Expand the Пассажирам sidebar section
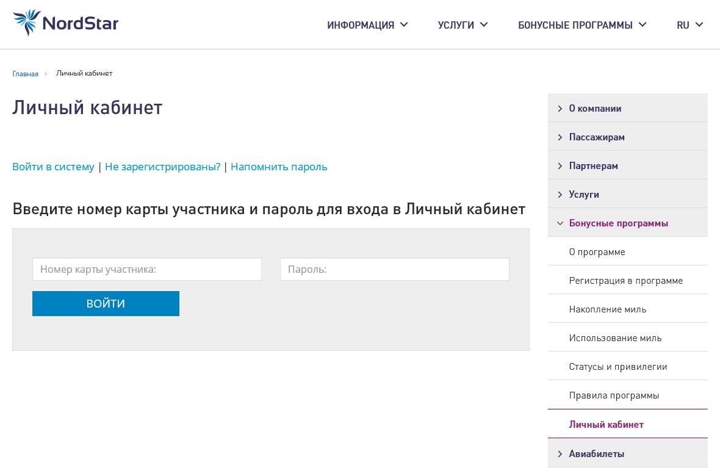 point(597,137)
